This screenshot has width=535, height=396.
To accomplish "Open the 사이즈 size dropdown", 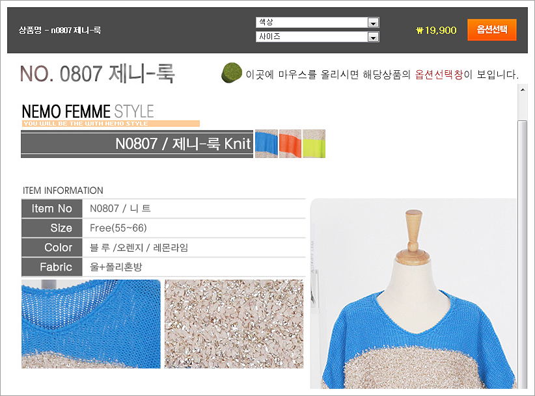I will tap(318, 37).
